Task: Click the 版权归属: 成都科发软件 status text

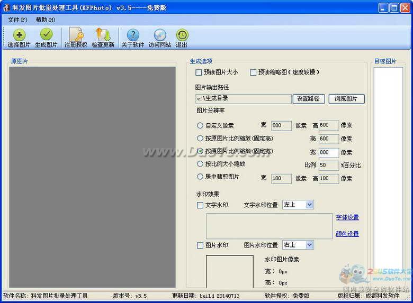Action: click(369, 296)
